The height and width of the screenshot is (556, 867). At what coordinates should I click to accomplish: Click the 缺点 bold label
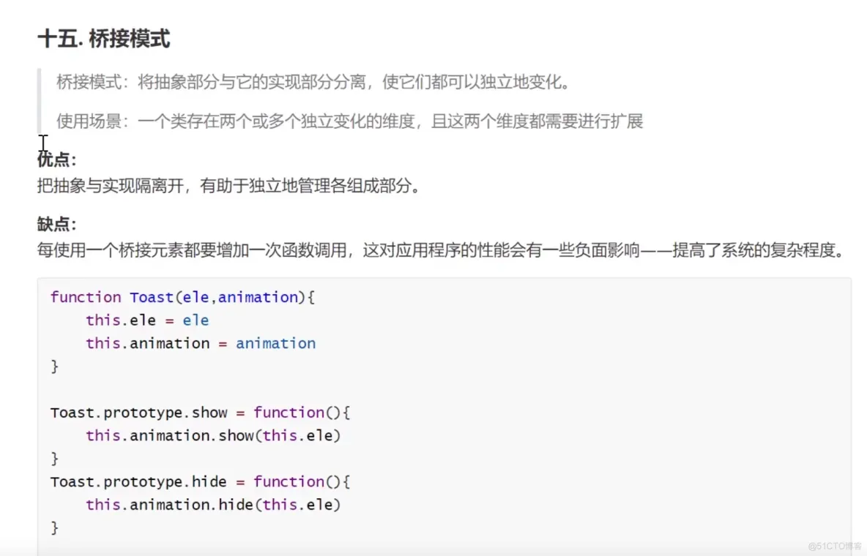tap(57, 225)
